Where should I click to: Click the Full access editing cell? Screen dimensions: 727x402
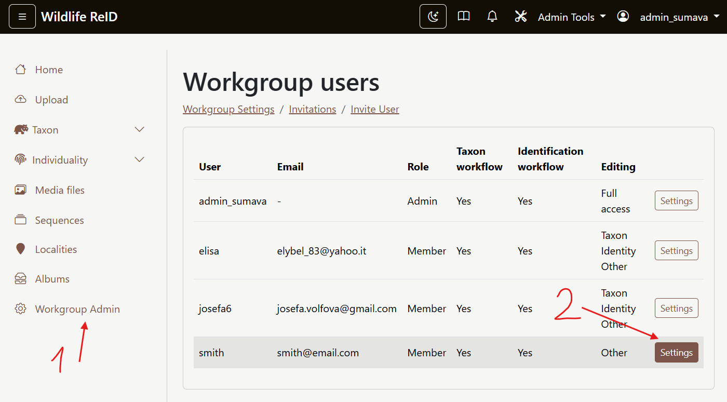(616, 201)
